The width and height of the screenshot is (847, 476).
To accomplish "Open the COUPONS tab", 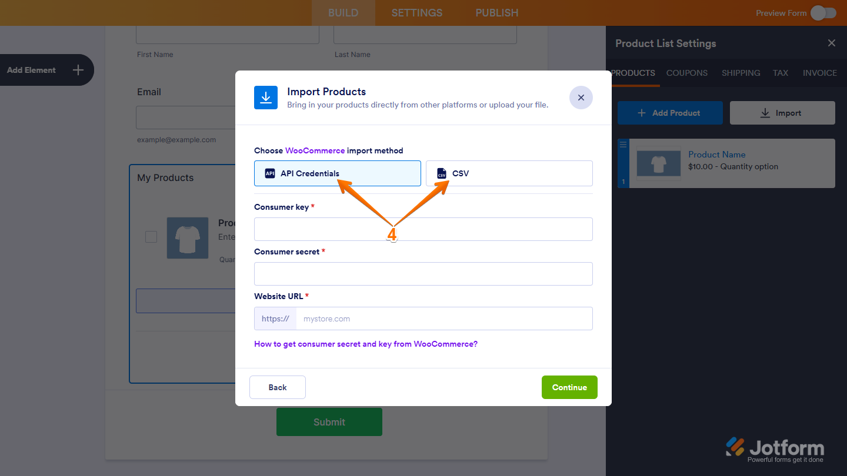I will pyautogui.click(x=686, y=73).
